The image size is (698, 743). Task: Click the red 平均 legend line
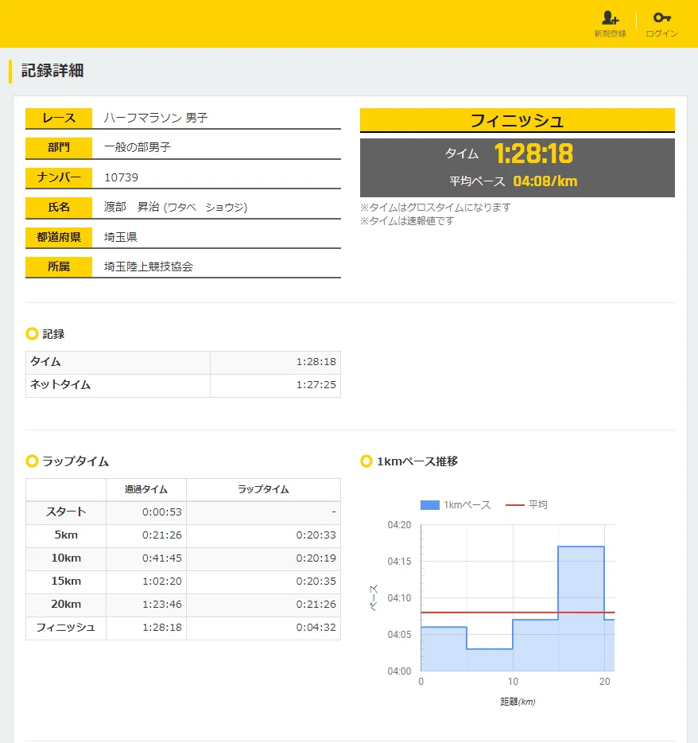(x=514, y=505)
